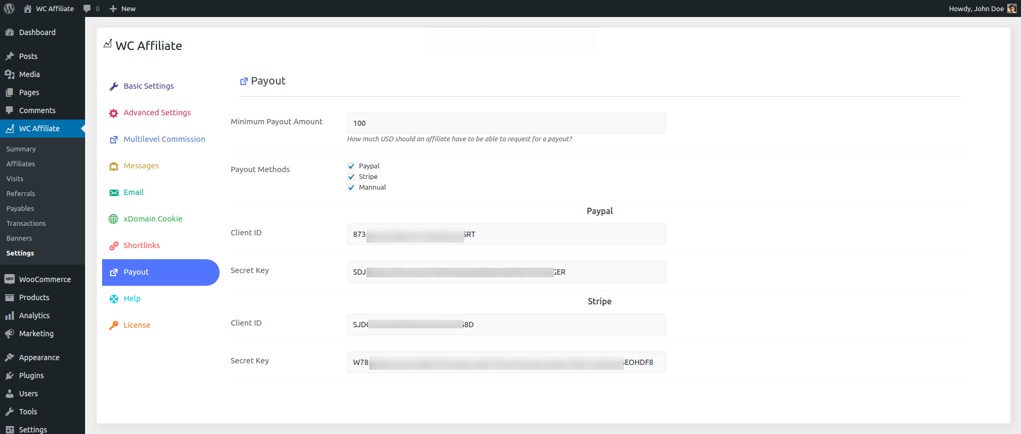
Task: Click the Appearance brush icon
Action: pos(10,358)
